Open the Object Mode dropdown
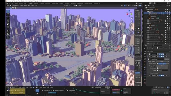This screenshot has height=96, width=171. [x=14, y=5]
